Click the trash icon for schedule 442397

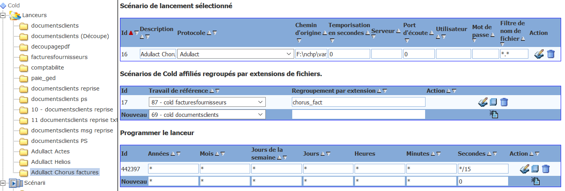point(546,169)
